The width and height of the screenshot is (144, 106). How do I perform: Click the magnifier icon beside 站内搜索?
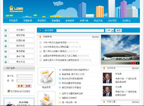pos(41,31)
